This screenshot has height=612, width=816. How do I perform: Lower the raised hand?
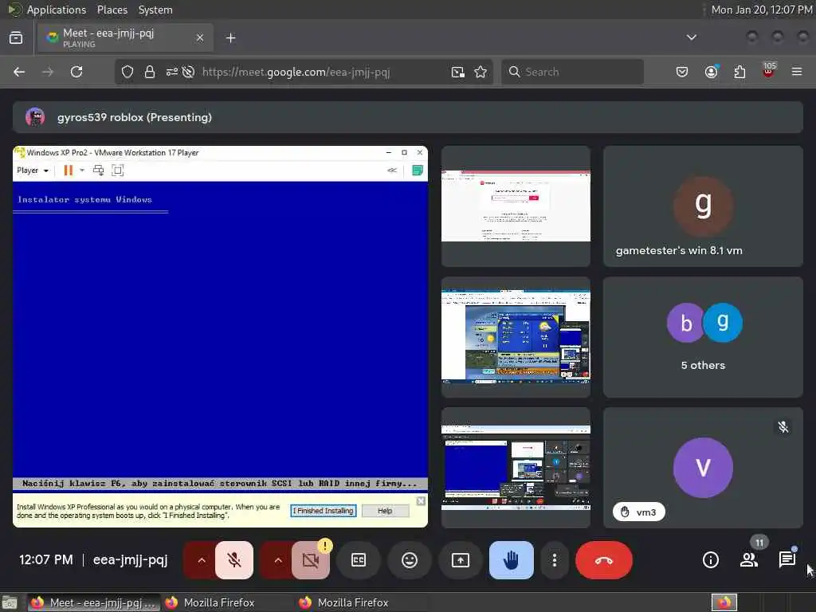pyautogui.click(x=511, y=560)
